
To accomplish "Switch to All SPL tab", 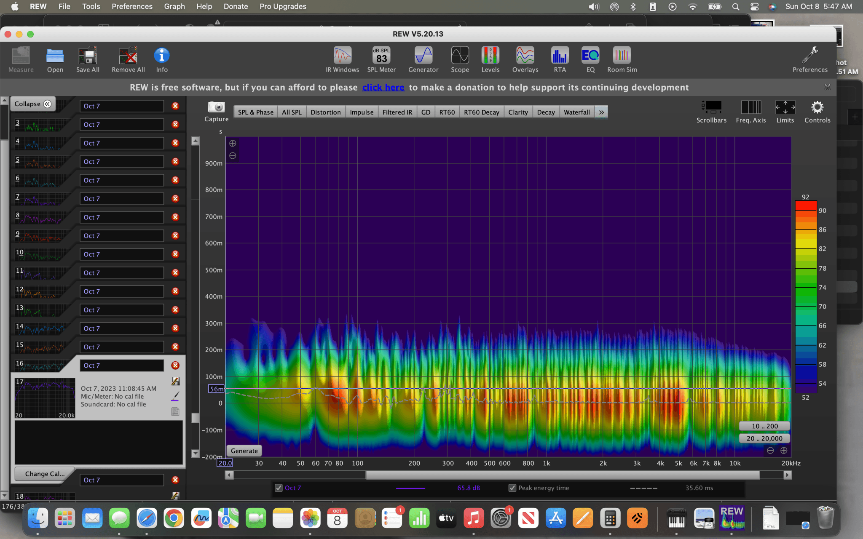I will click(292, 112).
